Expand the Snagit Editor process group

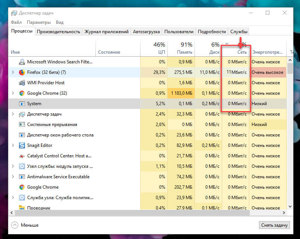pyautogui.click(x=13, y=145)
